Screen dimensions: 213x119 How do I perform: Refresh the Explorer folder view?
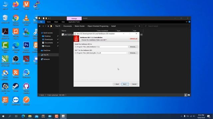[139, 26]
